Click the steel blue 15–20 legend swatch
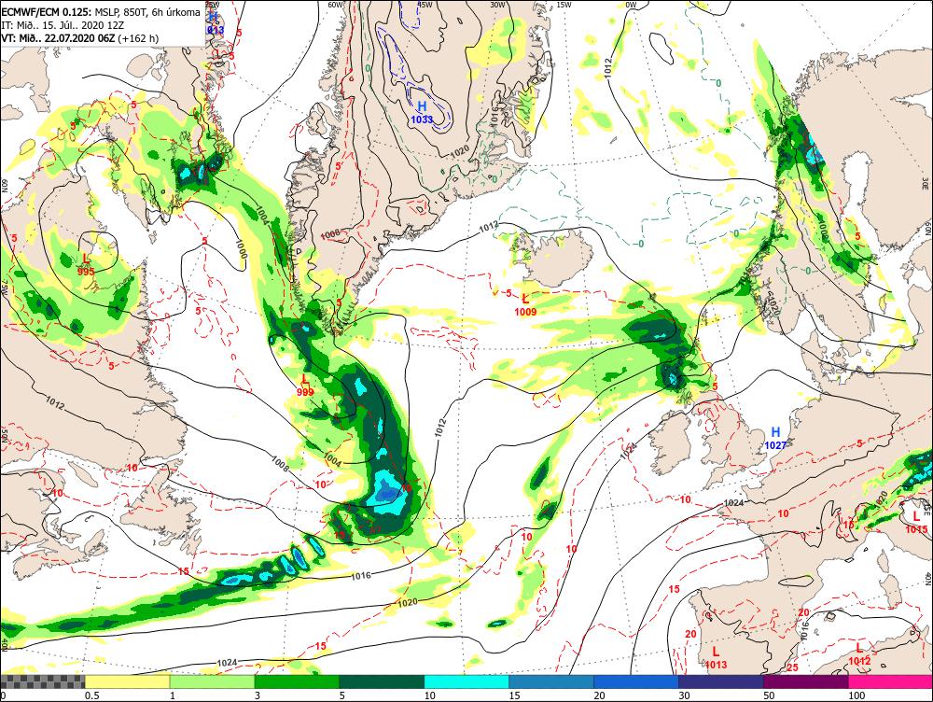This screenshot has height=702, width=933. pos(551,681)
